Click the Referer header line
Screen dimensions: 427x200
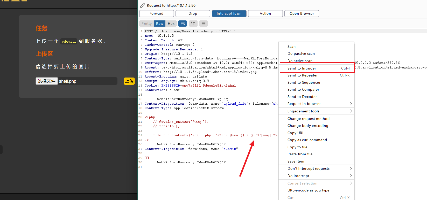click(x=201, y=72)
